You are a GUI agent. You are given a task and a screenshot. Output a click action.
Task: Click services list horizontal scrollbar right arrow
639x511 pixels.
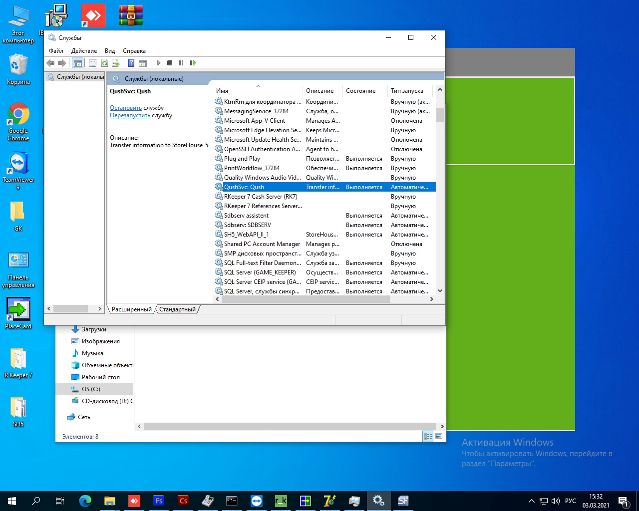click(432, 299)
